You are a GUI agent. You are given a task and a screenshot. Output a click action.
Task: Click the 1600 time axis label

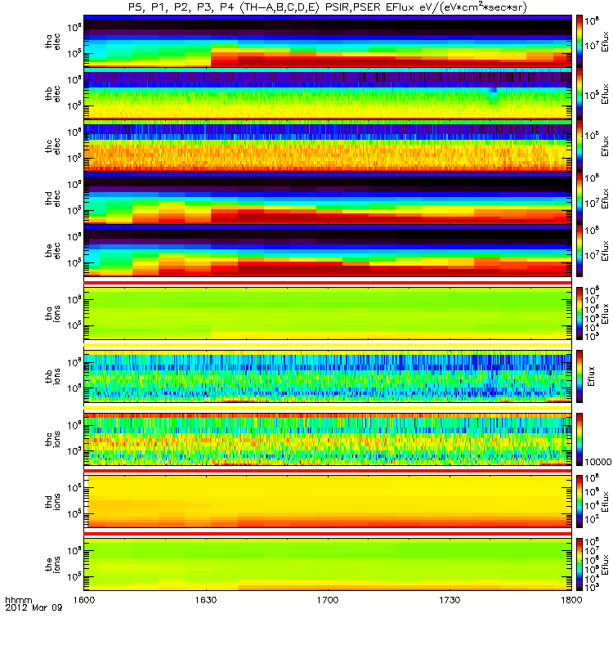coord(84,600)
